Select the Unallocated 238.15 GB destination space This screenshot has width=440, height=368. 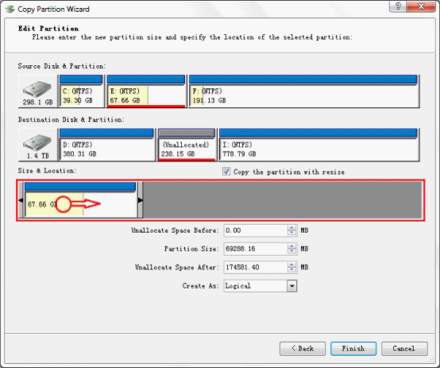point(187,145)
